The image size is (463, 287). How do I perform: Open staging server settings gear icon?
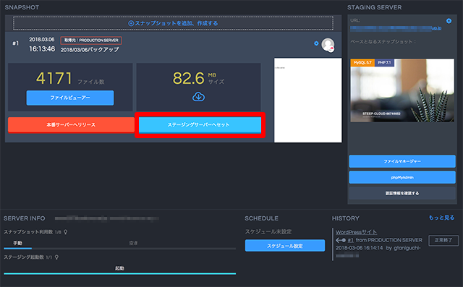449,21
